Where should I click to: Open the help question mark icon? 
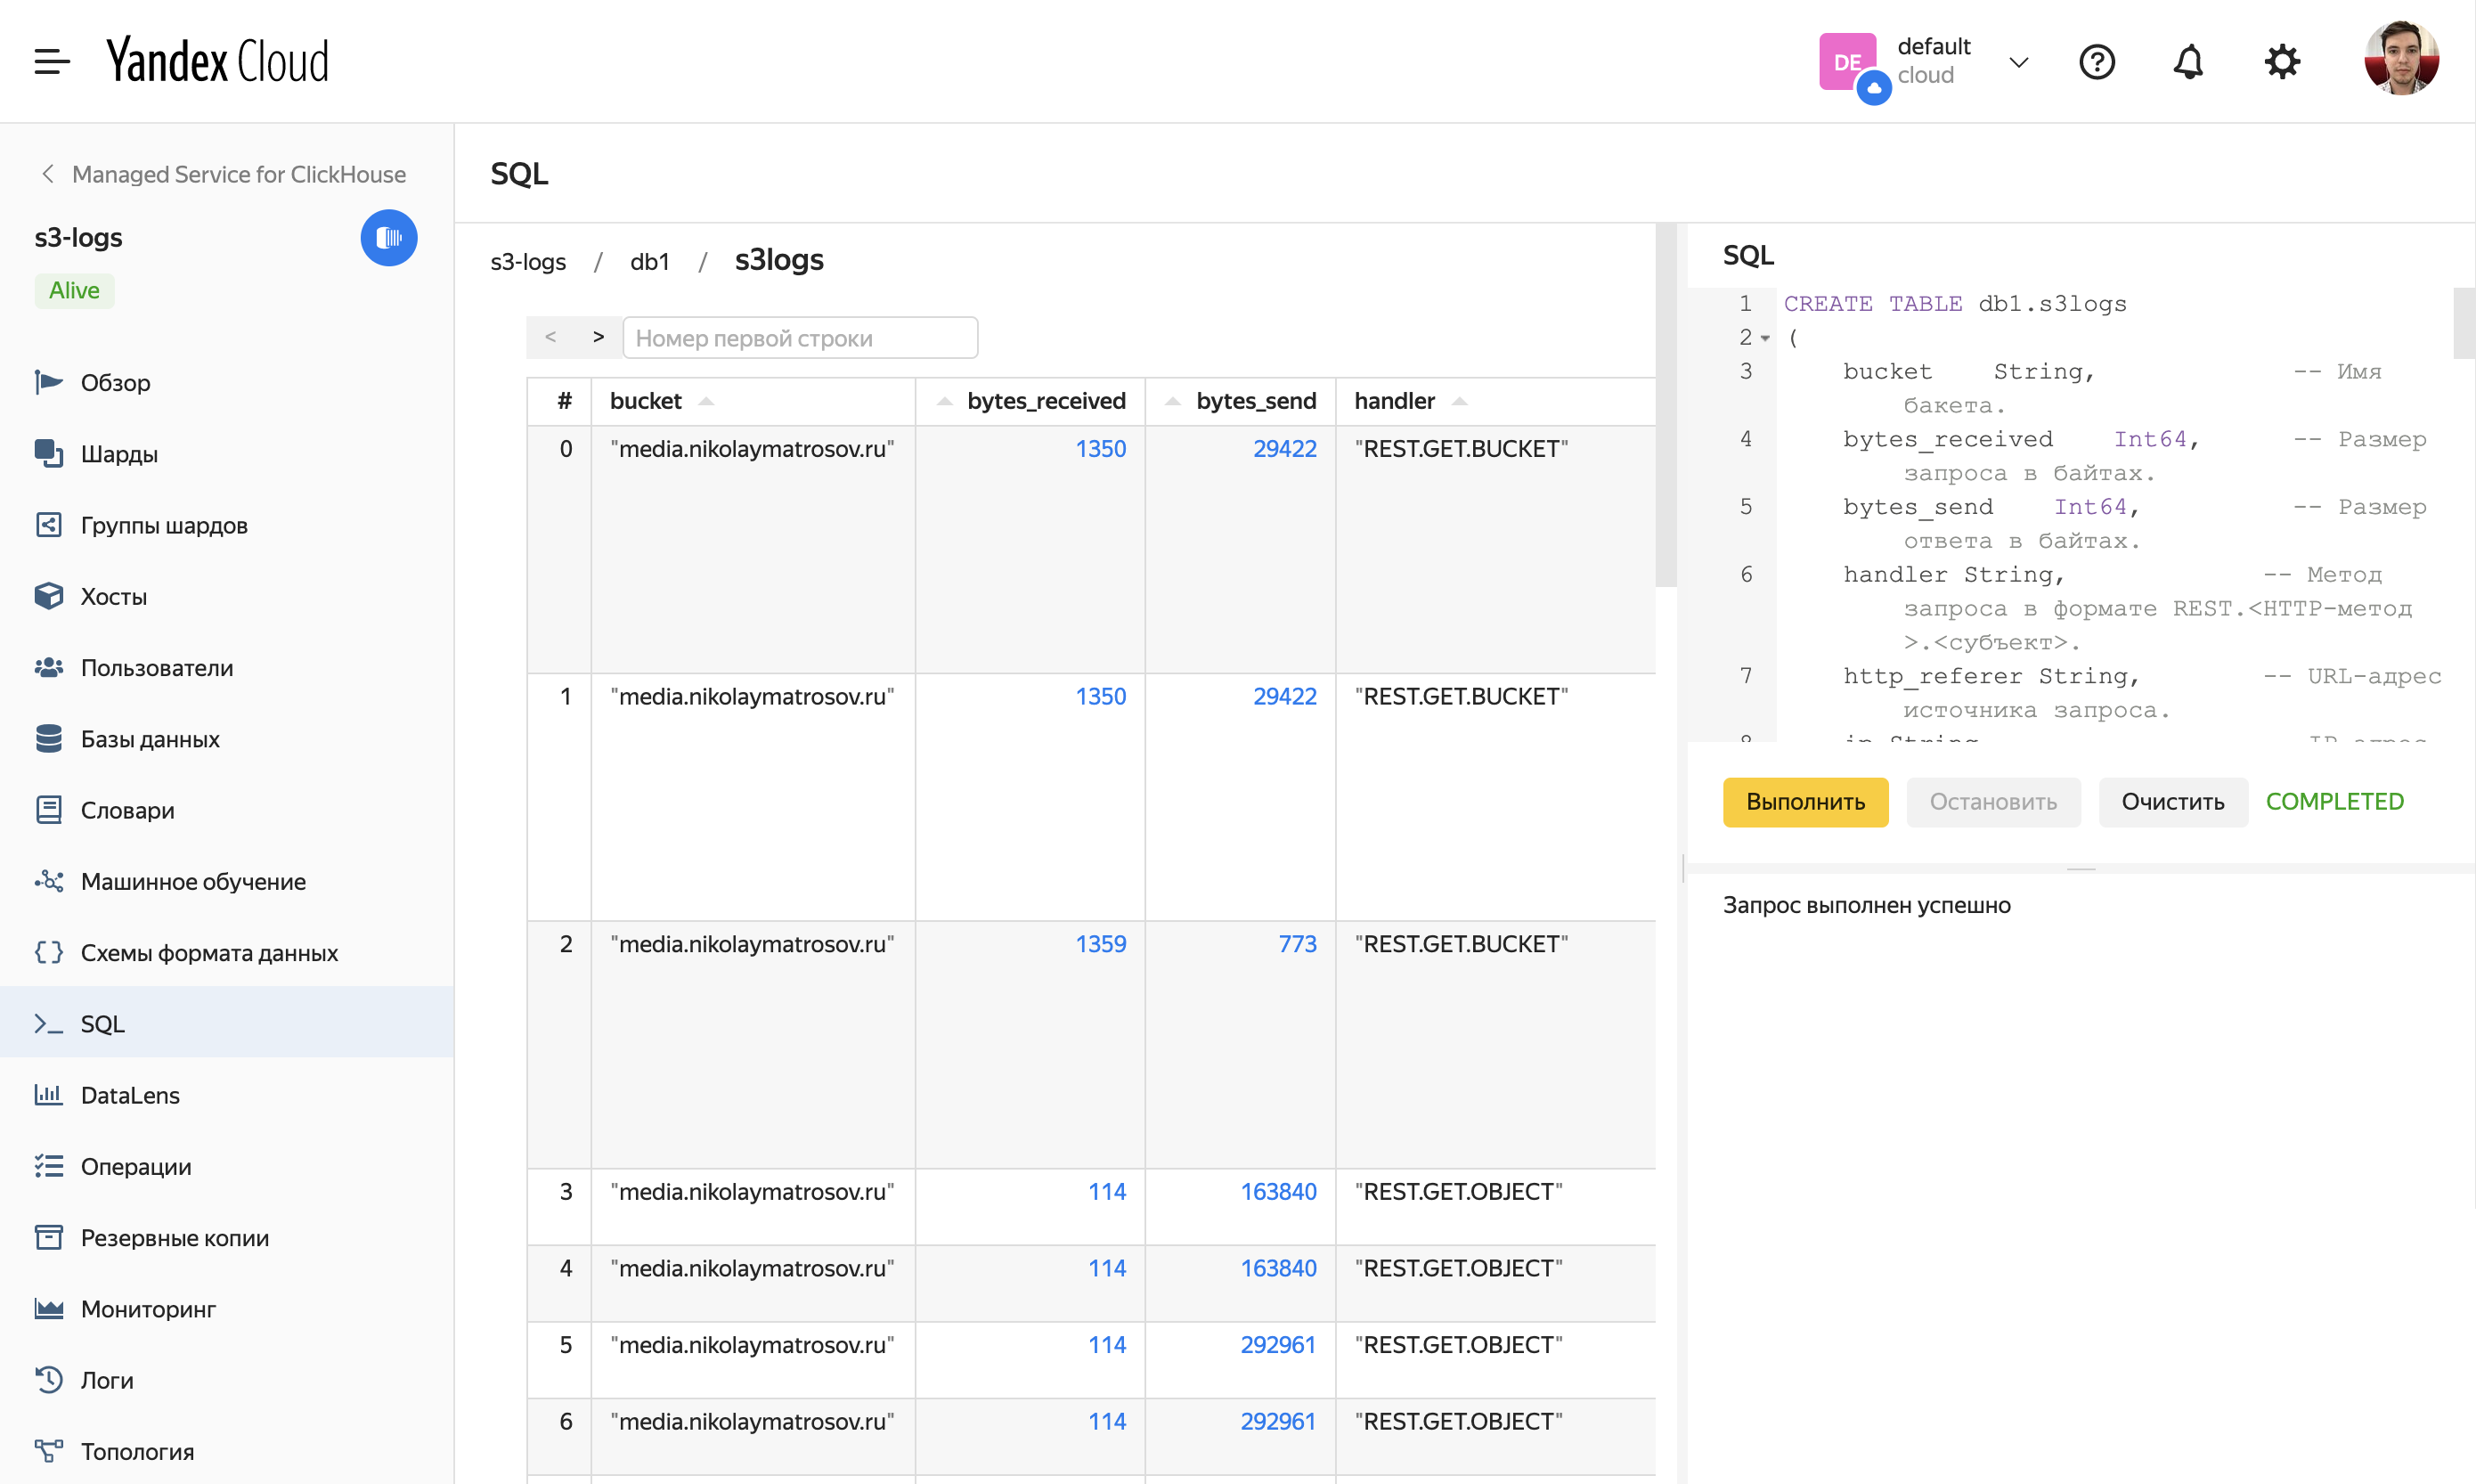[2097, 62]
